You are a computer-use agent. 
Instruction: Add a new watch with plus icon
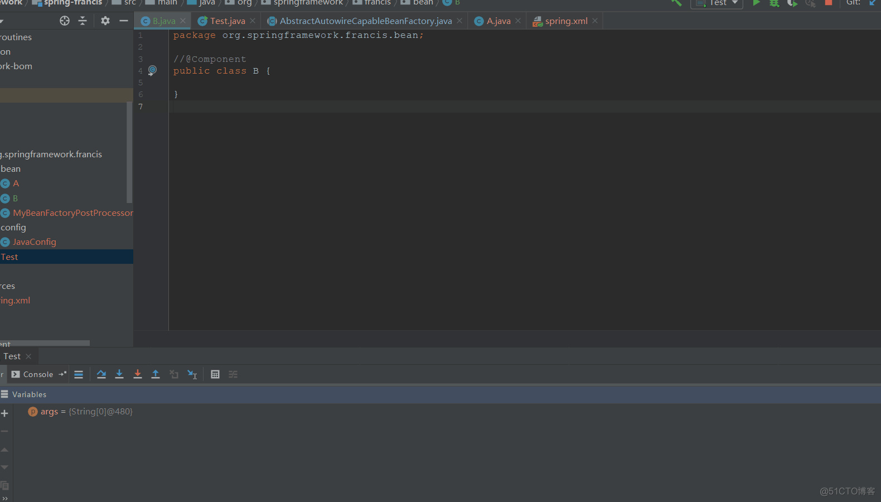click(x=4, y=413)
